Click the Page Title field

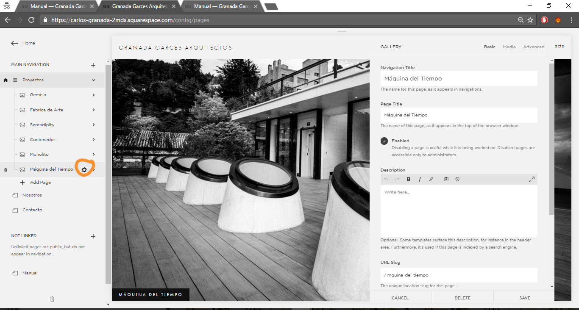pyautogui.click(x=459, y=115)
